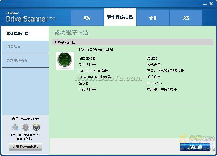Click the 显示适配器 category text

click(x=87, y=64)
